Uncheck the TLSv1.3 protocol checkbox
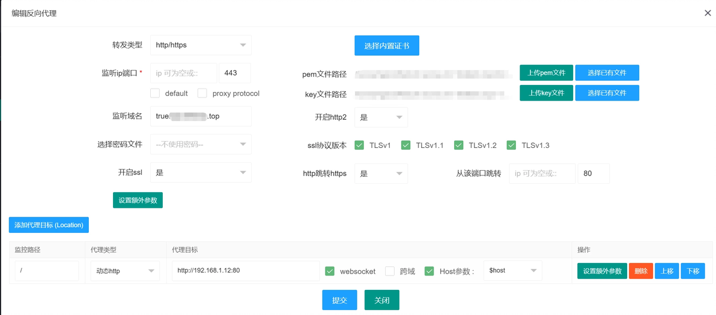The image size is (716, 315). click(x=511, y=145)
